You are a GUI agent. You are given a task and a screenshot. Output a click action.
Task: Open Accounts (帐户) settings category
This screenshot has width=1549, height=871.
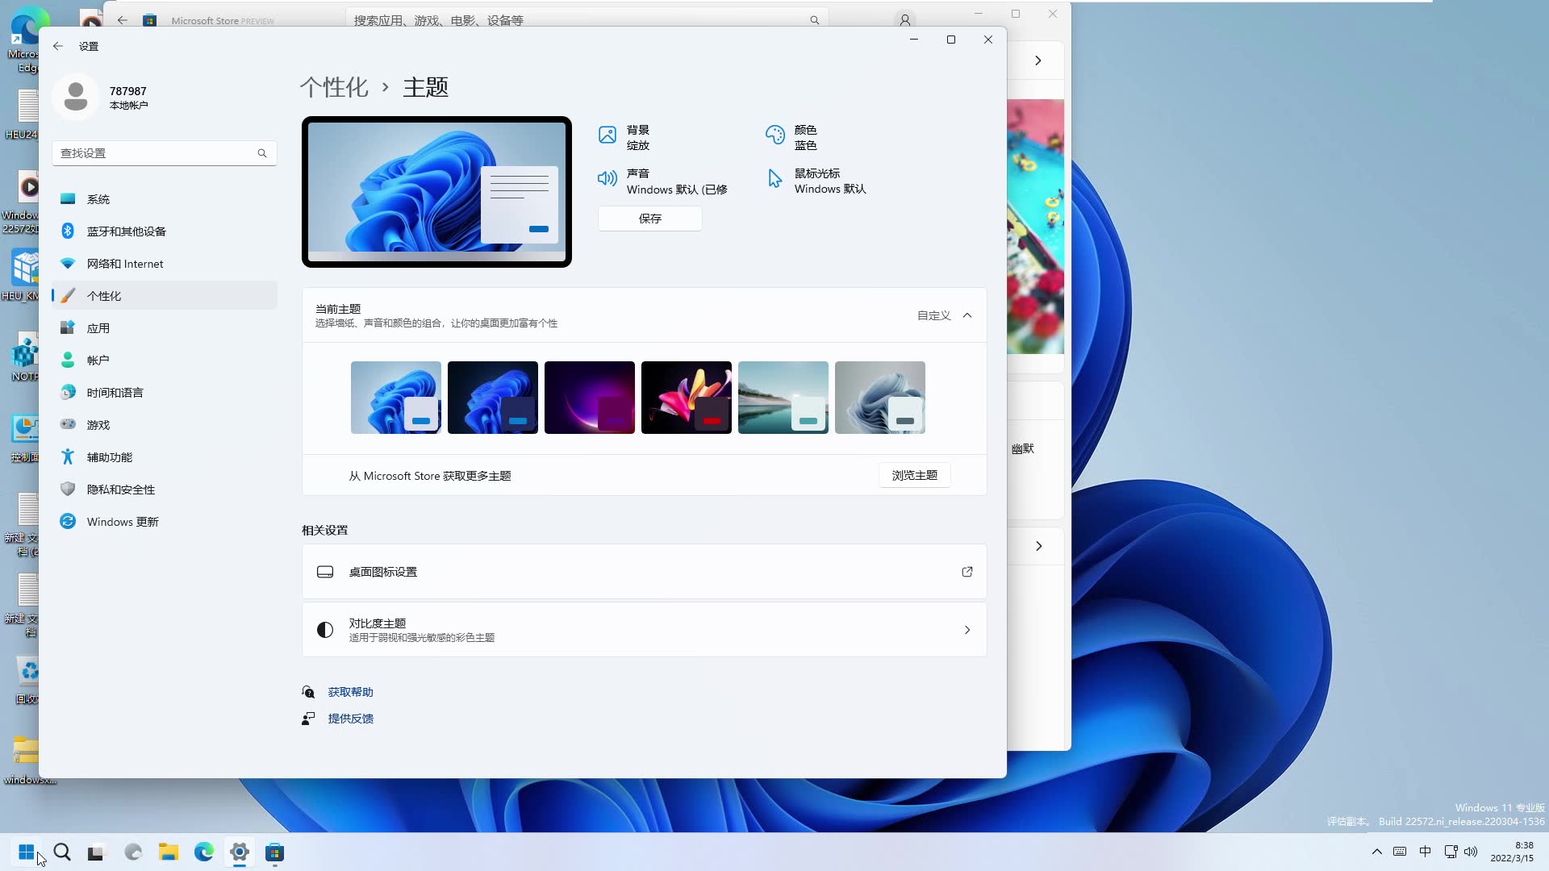(x=165, y=360)
